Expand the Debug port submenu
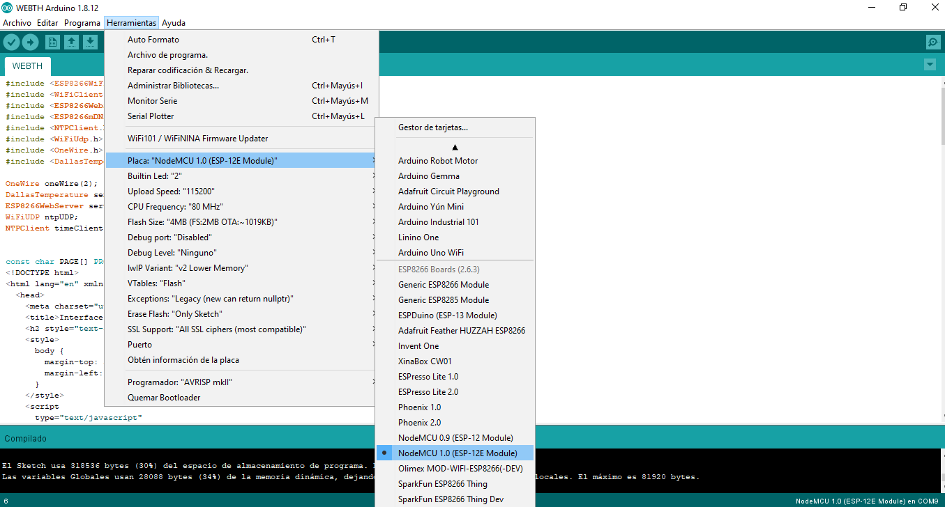Viewport: 945px width, 507px height. 241,237
